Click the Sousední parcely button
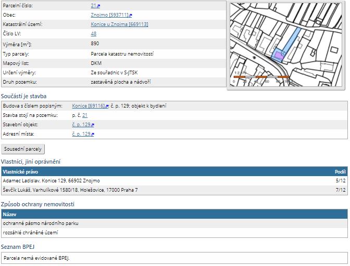 23,149
